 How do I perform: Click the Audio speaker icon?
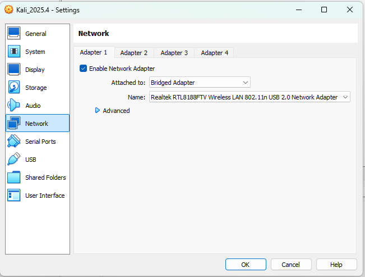(14, 106)
